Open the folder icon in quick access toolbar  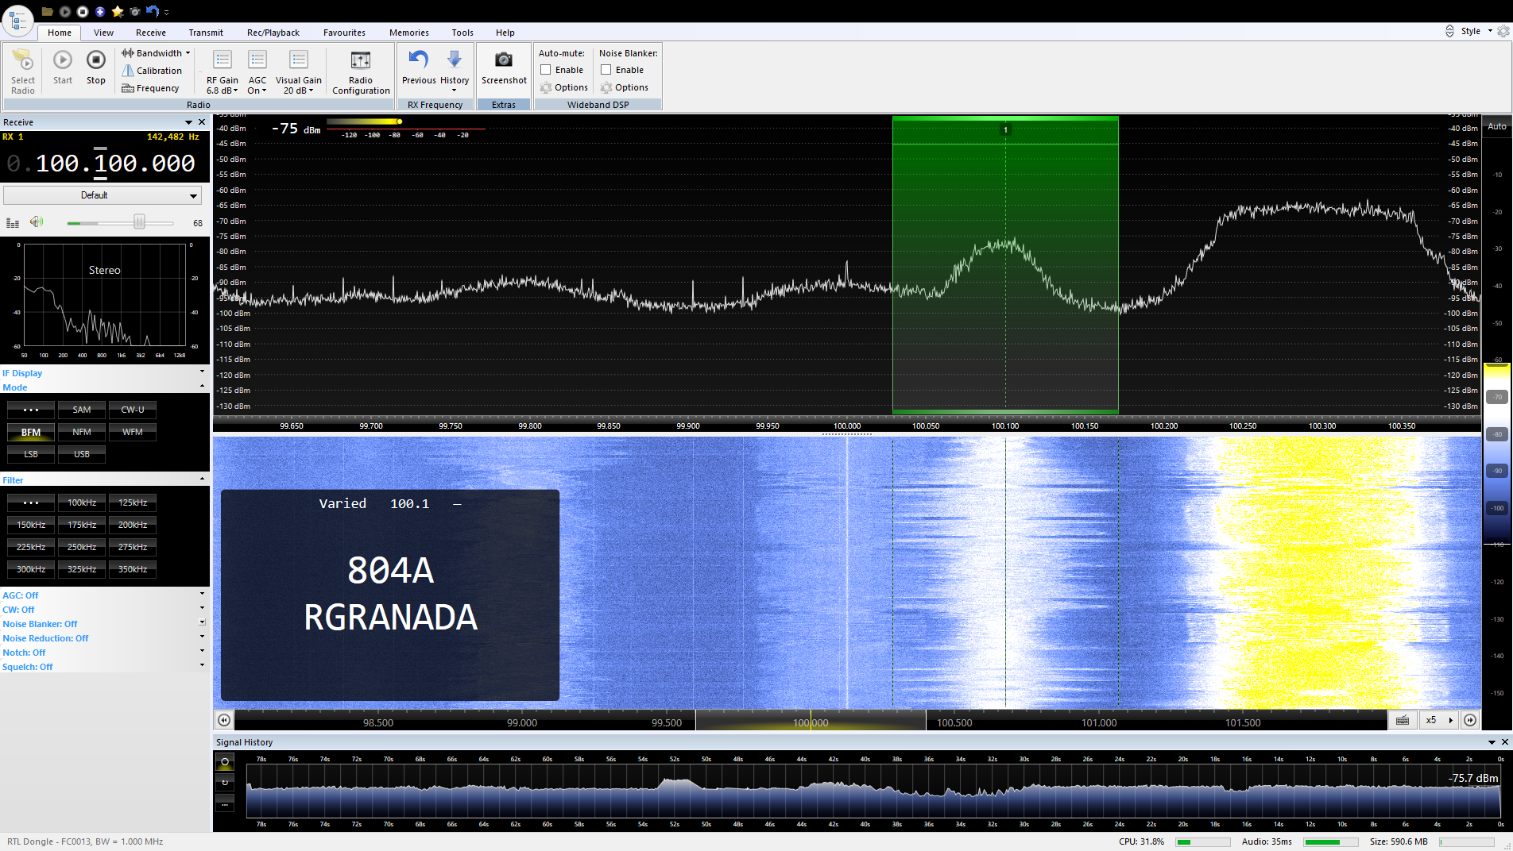point(48,11)
